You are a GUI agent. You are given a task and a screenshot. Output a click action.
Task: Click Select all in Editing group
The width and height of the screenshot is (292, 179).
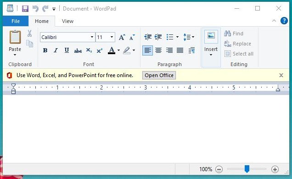click(x=239, y=54)
